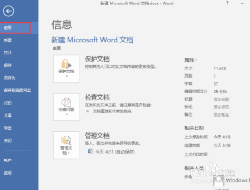Viewport: 250px width, 190px height.
Task: Open 帐户 (Account) settings
Action: pyautogui.click(x=8, y=160)
